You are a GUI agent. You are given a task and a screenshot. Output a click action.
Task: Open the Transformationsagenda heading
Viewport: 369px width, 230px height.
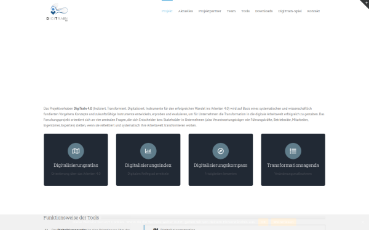pyautogui.click(x=293, y=165)
